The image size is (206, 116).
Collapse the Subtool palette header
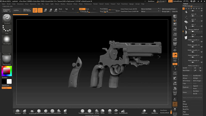(x=185, y=4)
